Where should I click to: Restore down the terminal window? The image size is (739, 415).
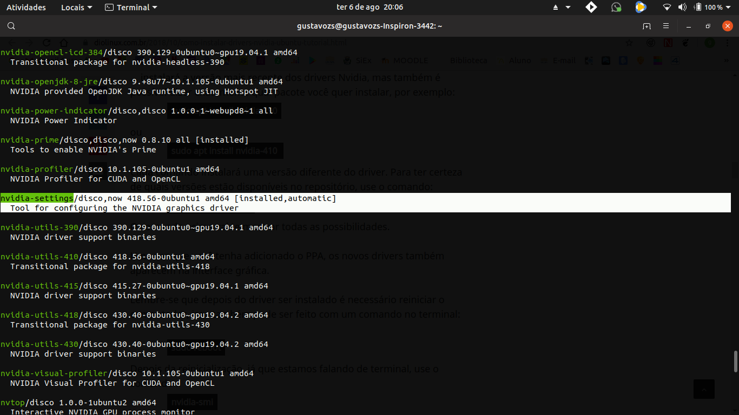pos(708,26)
